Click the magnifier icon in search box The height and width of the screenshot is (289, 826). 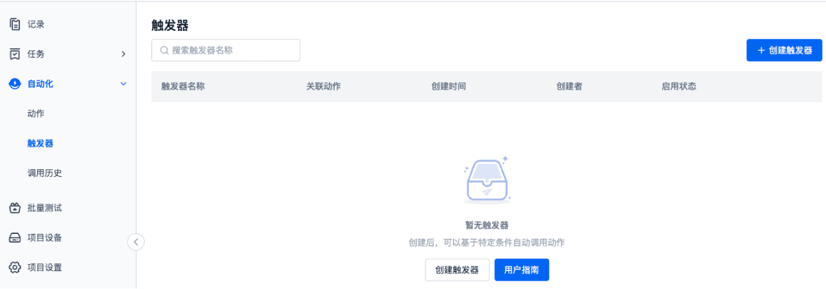pos(165,50)
